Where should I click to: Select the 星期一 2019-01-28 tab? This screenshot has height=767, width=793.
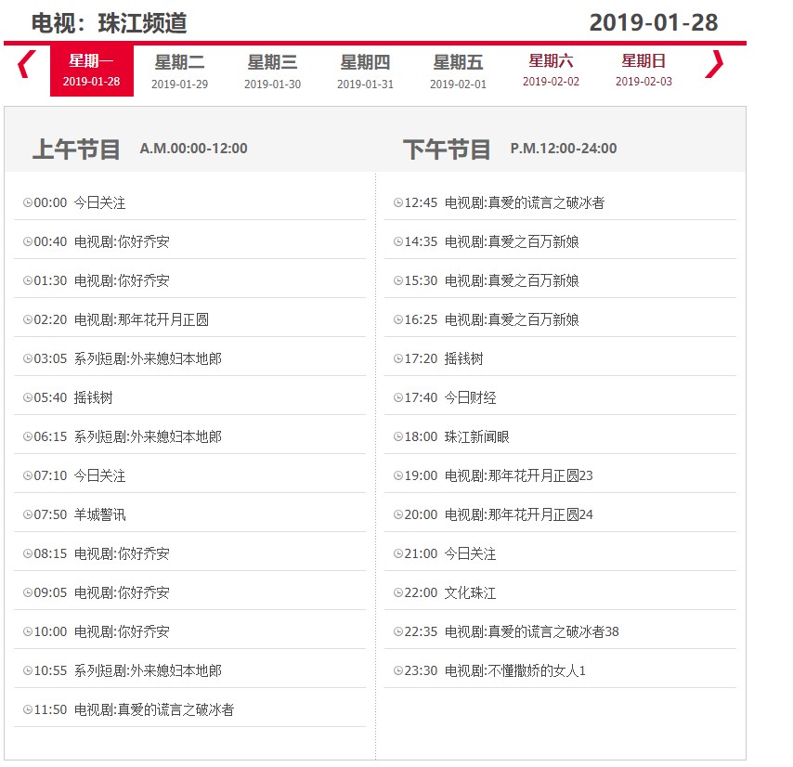pyautogui.click(x=92, y=71)
